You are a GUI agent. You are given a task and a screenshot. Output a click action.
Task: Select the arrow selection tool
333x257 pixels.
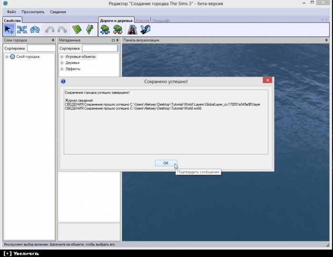coord(9,29)
